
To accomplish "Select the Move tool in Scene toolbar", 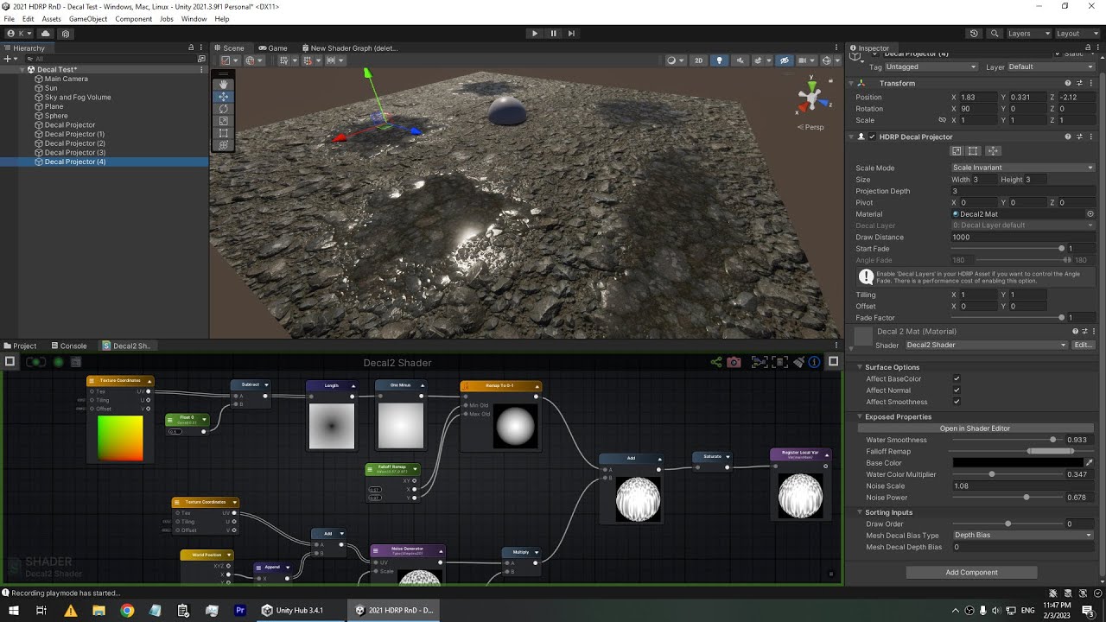I will (x=223, y=97).
